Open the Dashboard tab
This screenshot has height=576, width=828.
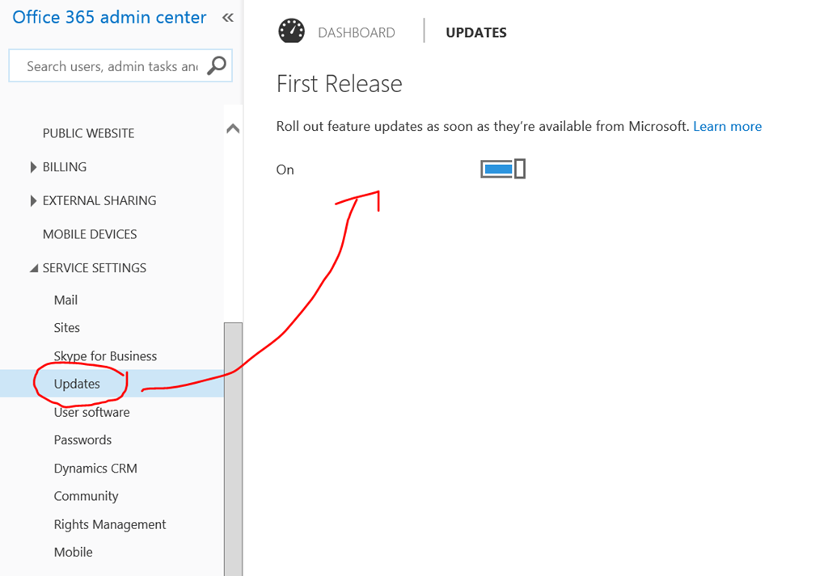coord(356,33)
